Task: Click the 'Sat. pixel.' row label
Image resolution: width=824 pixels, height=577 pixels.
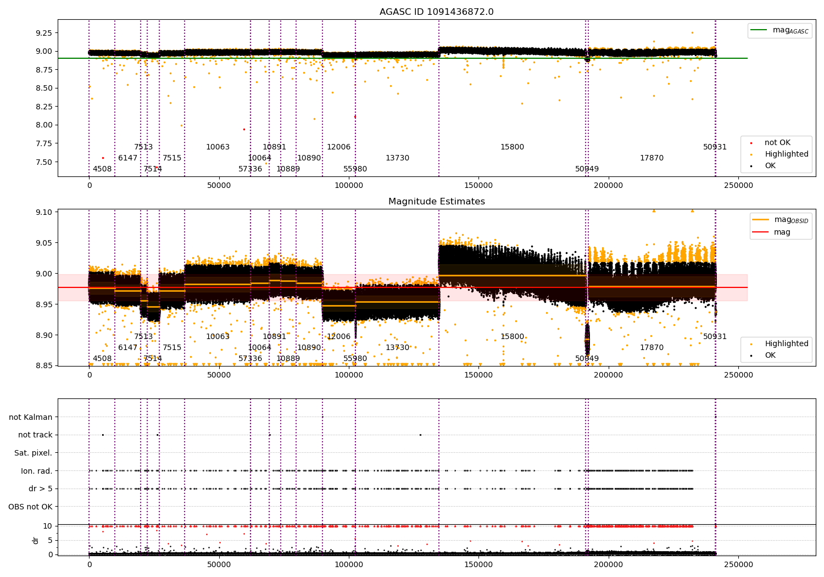Action: 34,453
